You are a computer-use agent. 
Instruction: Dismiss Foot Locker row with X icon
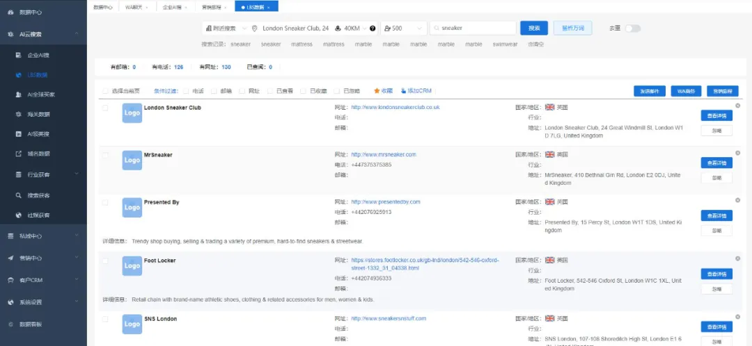[737, 258]
